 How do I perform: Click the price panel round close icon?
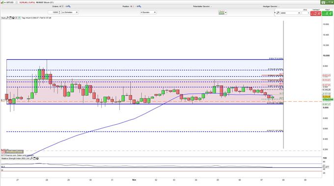coord(13,18)
